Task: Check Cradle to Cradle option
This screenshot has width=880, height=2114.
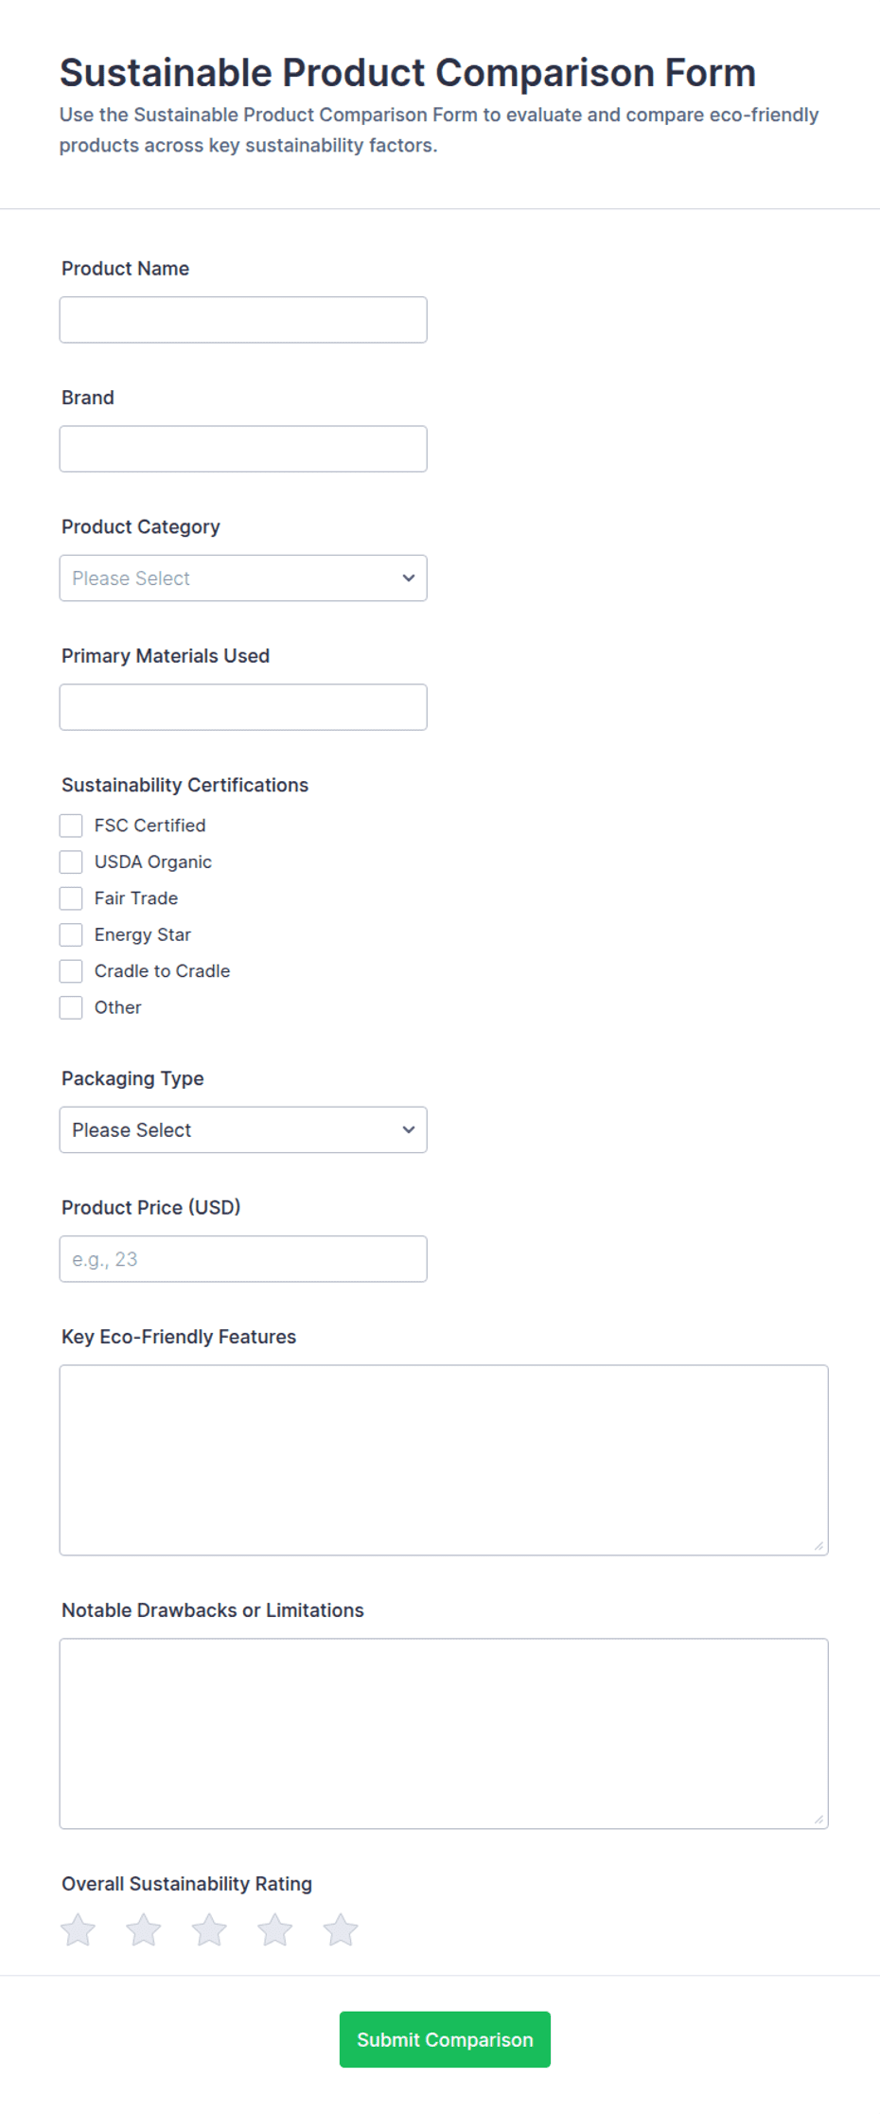Action: (71, 971)
